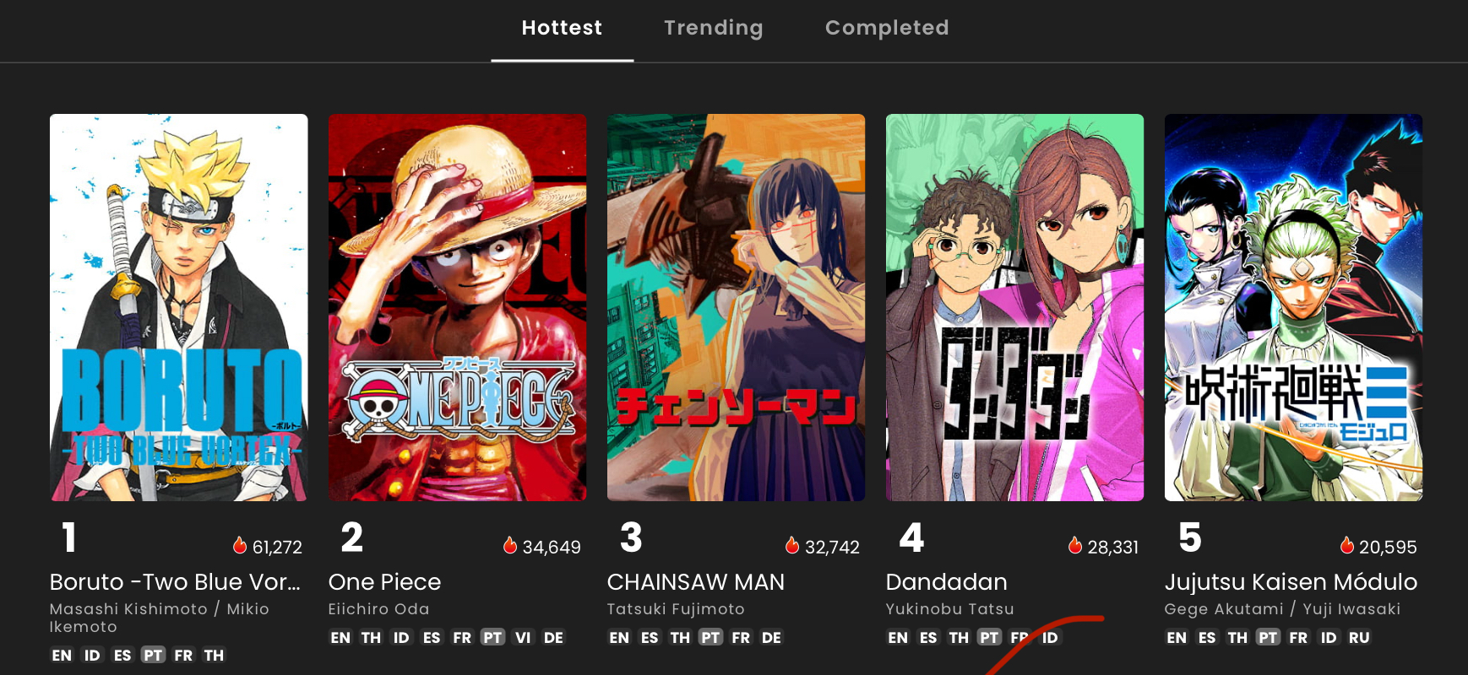Open the CHAINSAW MAN title link
The width and height of the screenshot is (1468, 675).
pos(696,582)
